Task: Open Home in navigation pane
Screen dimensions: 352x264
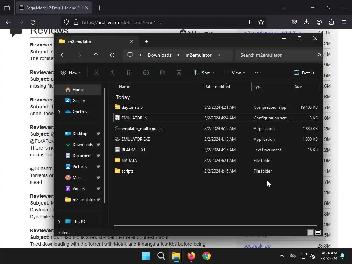Action: pyautogui.click(x=78, y=90)
